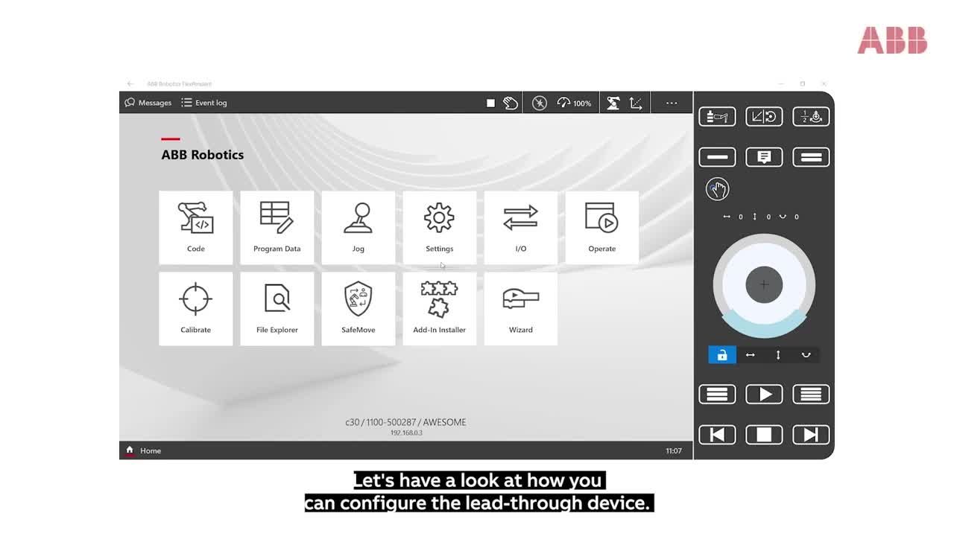954x536 pixels.
Task: Click the stopped-state square in the status bar
Action: 490,103
